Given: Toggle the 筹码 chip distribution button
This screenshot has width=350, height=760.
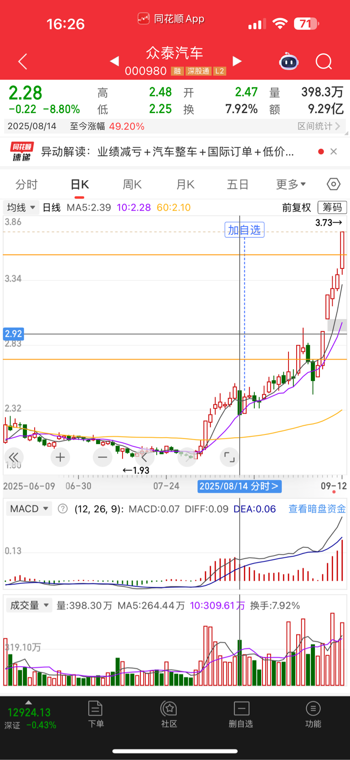Looking at the screenshot, I should pos(332,207).
